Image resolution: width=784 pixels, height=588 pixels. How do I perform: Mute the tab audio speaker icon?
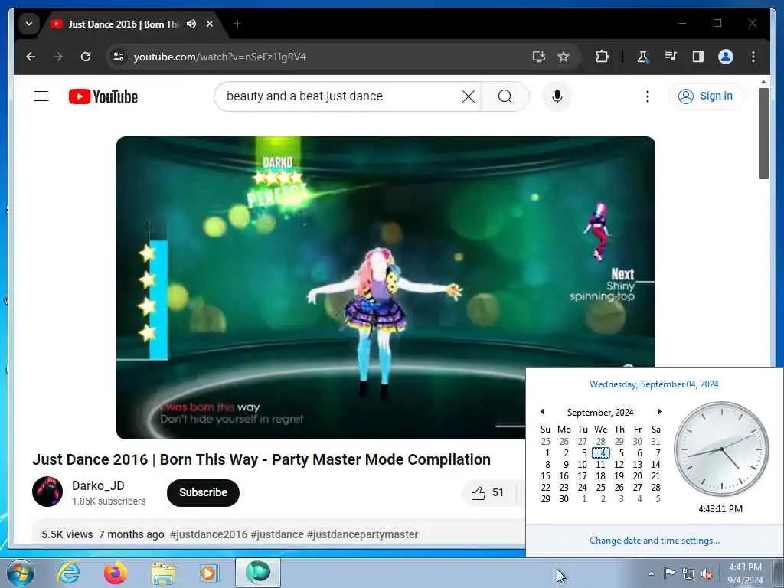tap(191, 24)
